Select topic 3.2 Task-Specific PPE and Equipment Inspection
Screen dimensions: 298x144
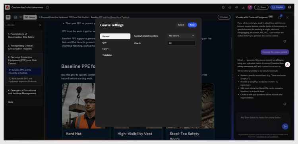pos(24,80)
